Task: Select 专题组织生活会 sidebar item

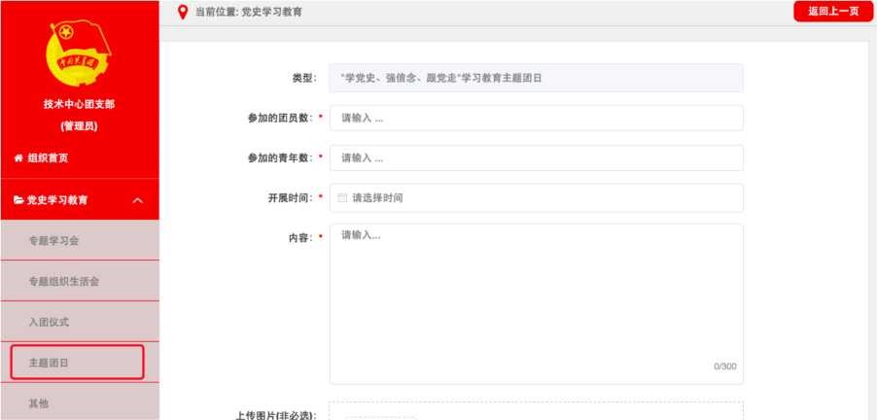Action: [x=63, y=281]
